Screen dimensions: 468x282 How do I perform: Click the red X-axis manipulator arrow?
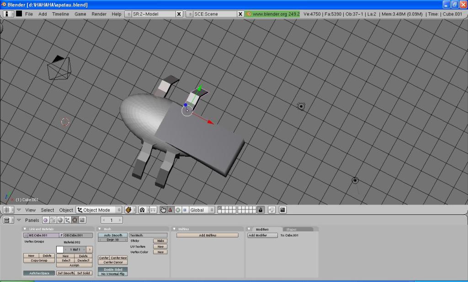[211, 122]
